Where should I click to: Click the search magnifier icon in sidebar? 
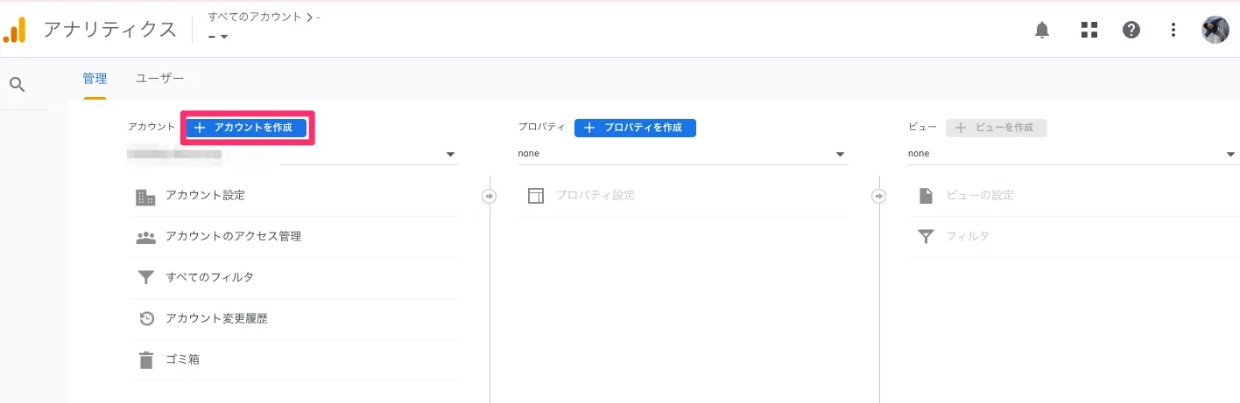[18, 84]
